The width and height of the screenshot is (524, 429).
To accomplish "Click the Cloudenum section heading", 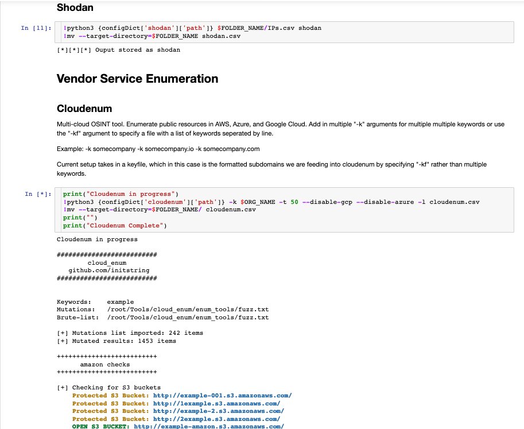I will point(84,109).
